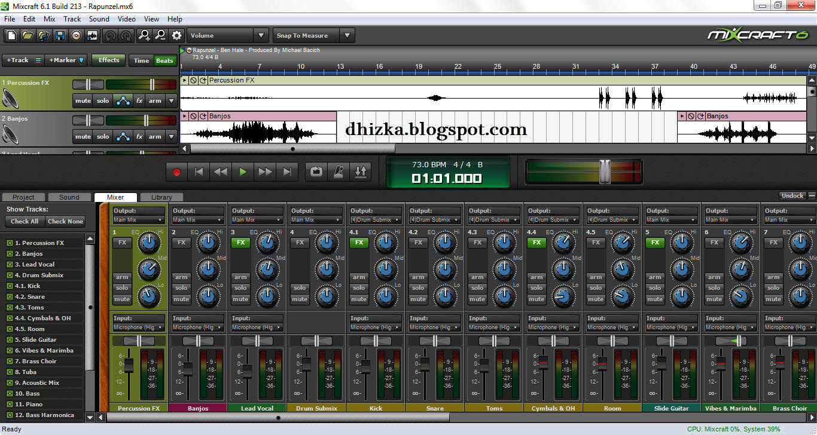Click the burn CD disc icon
This screenshot has height=435, width=817.
coord(76,36)
